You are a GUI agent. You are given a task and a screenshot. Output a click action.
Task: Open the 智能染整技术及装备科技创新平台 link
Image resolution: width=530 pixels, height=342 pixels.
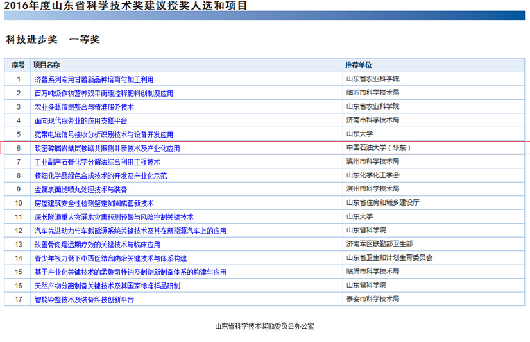[x=84, y=300]
